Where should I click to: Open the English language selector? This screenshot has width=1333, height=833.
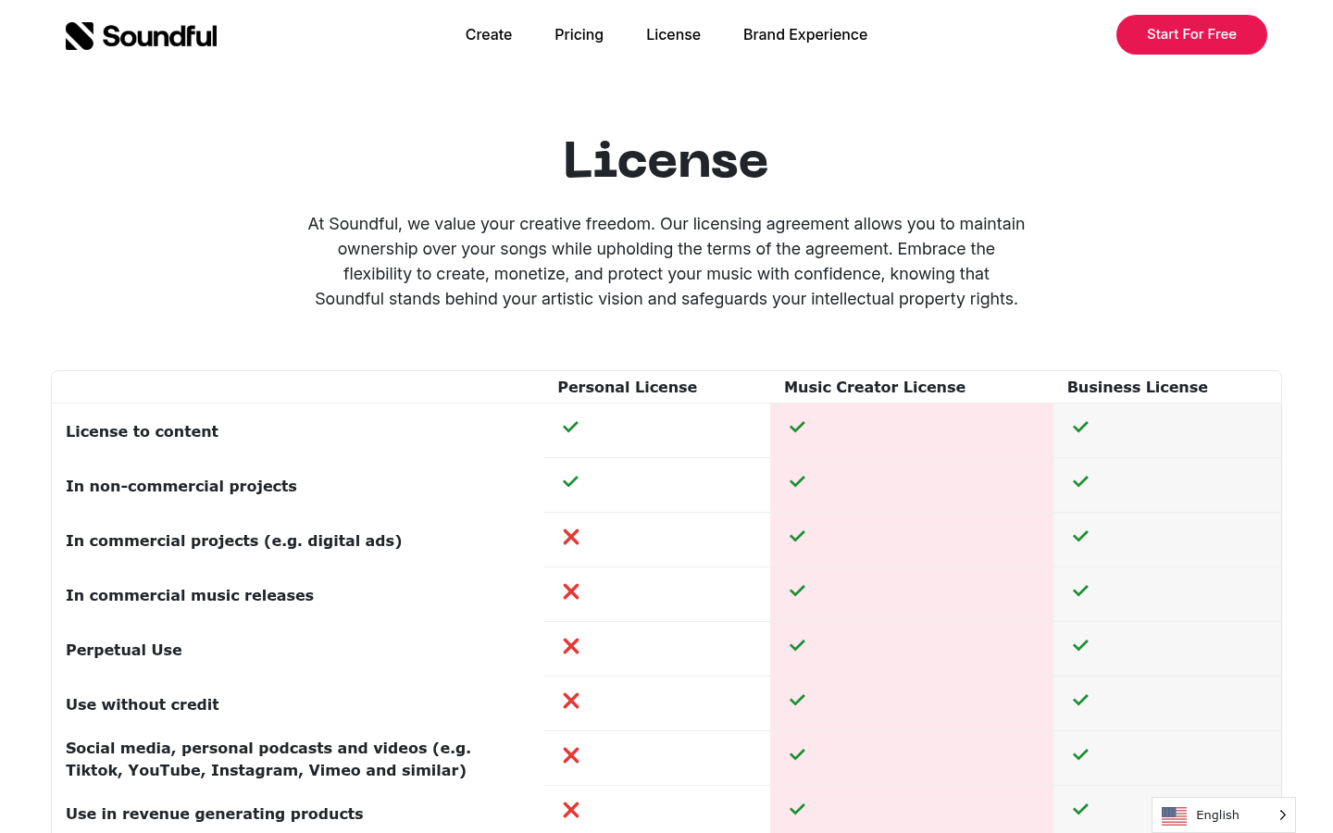(x=1224, y=814)
